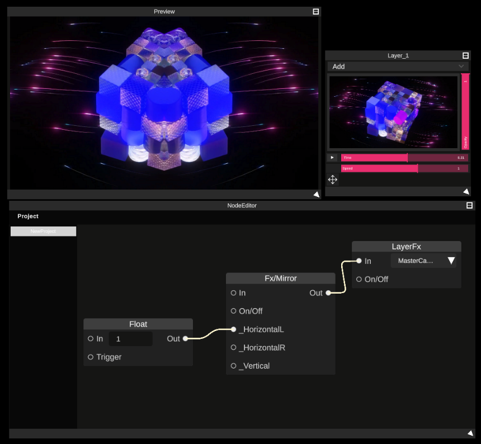Select the Project menu in NodeEditor
This screenshot has width=481, height=444.
pyautogui.click(x=27, y=216)
